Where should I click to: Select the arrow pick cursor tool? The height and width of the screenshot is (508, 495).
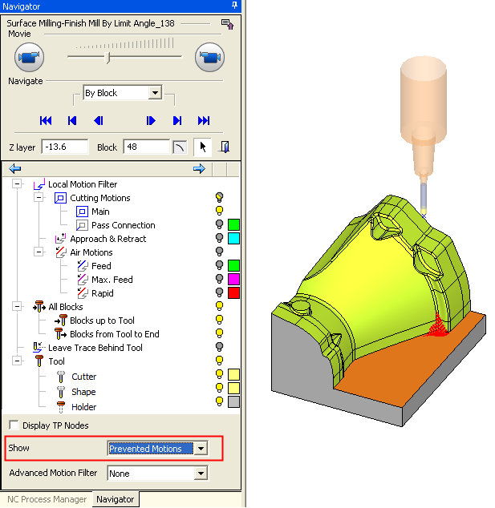(x=203, y=147)
